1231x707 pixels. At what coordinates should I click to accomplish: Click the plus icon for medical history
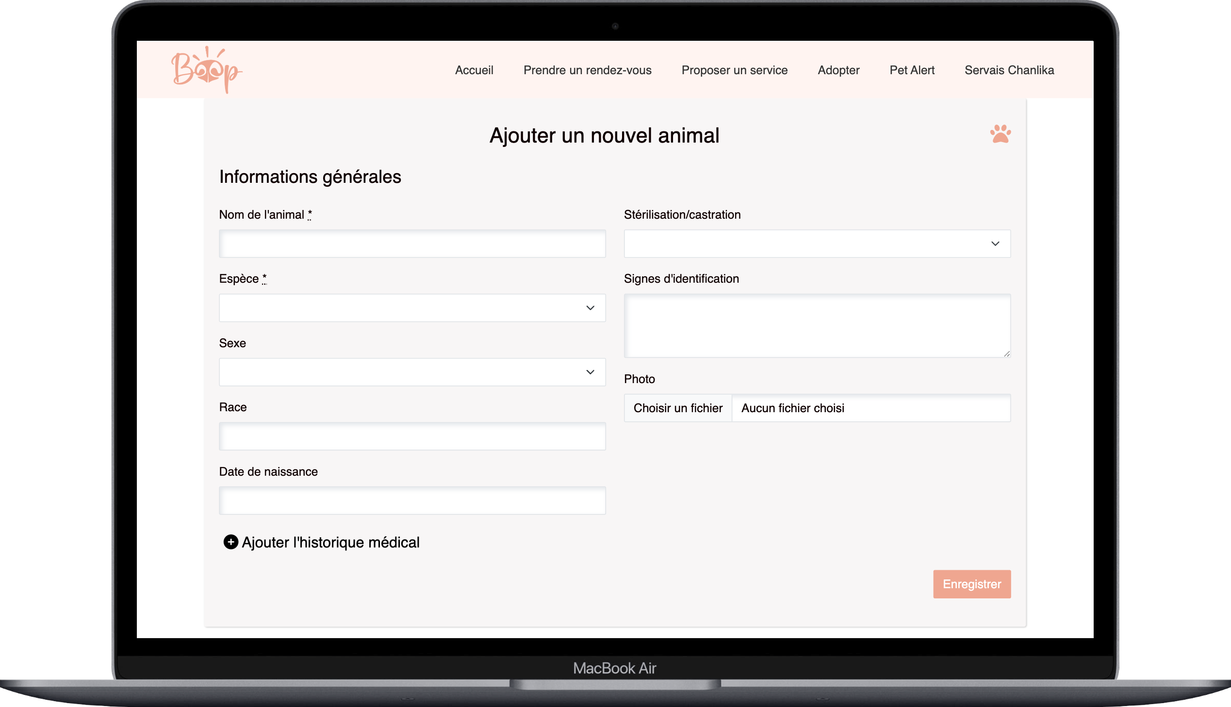click(x=231, y=542)
